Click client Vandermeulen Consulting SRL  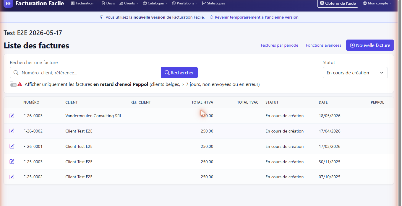click(93, 116)
